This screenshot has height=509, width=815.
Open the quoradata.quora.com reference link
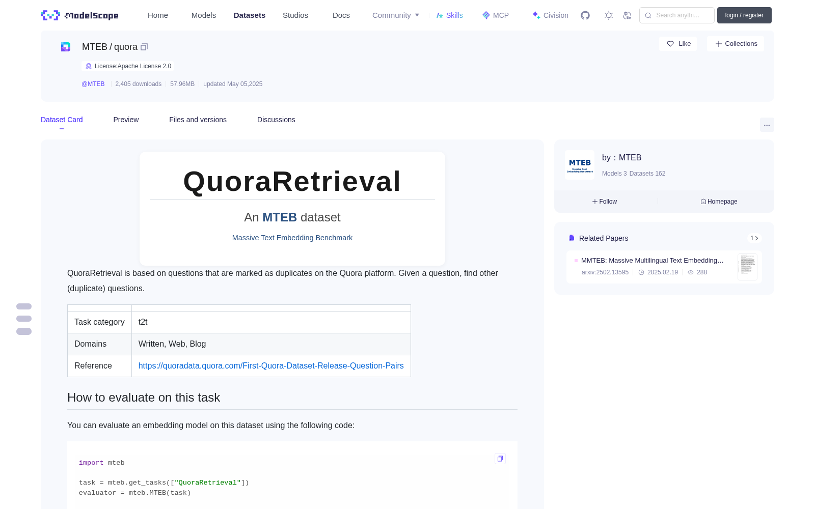[271, 365]
